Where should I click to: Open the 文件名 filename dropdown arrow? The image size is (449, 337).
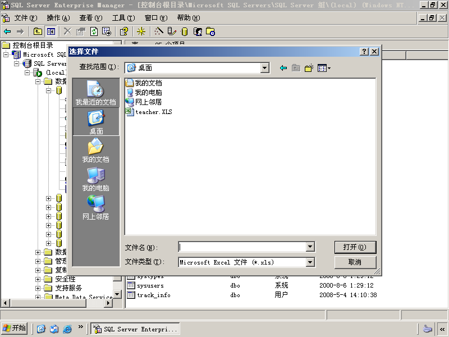tap(310, 247)
